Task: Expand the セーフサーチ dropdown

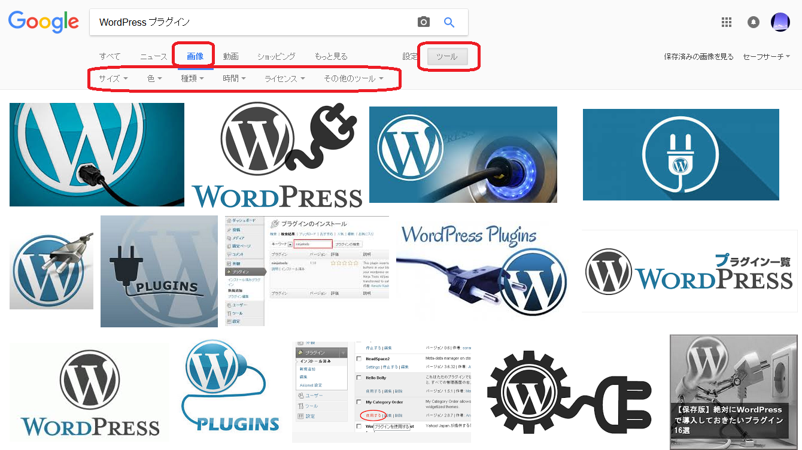Action: pyautogui.click(x=766, y=56)
